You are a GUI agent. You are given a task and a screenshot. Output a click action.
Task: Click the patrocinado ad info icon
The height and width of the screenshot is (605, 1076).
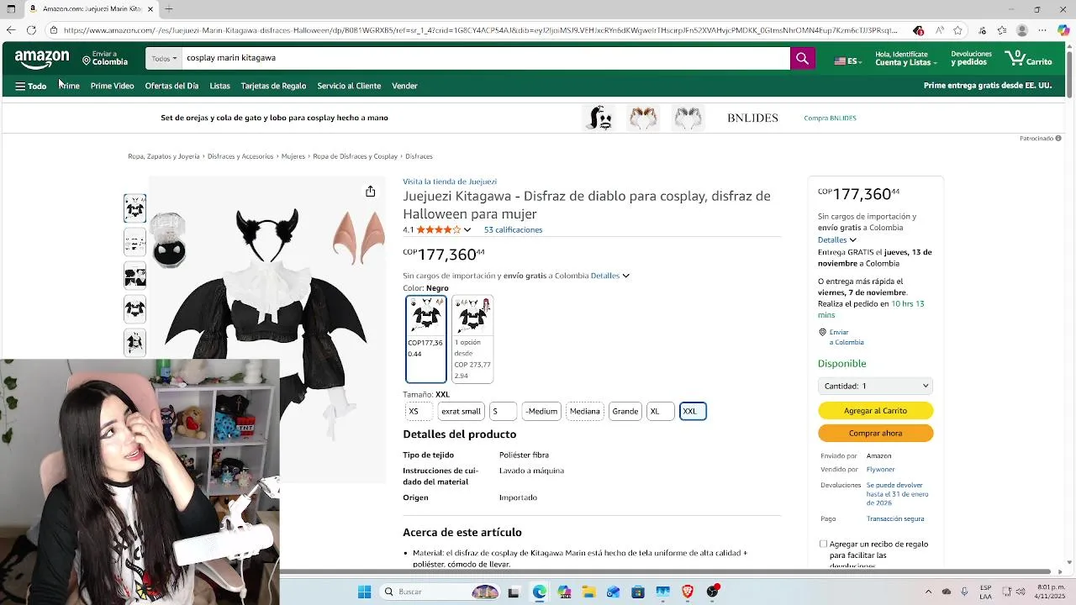(1058, 139)
